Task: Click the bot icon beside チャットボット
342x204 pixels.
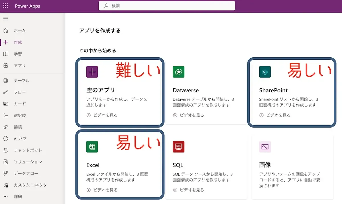Action: coord(6,150)
